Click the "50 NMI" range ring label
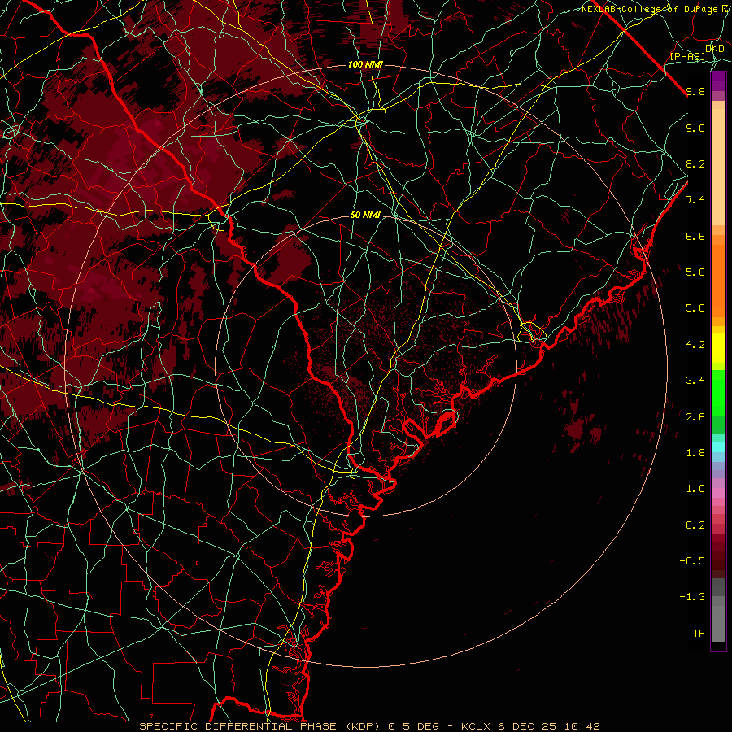 365,216
